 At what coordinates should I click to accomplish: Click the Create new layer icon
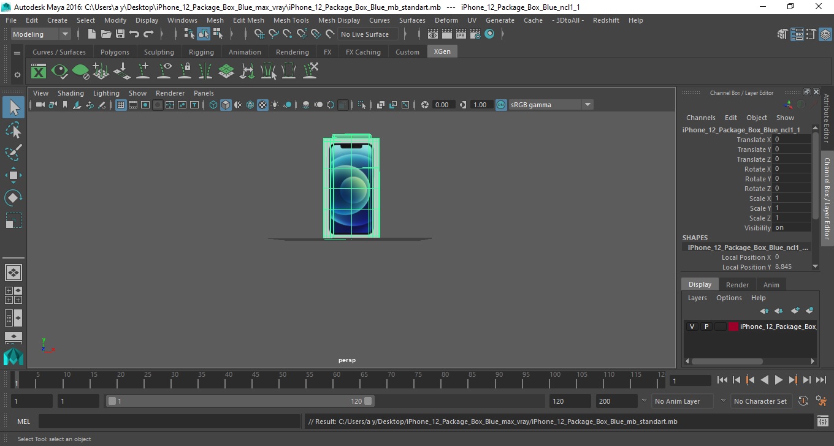tap(795, 311)
